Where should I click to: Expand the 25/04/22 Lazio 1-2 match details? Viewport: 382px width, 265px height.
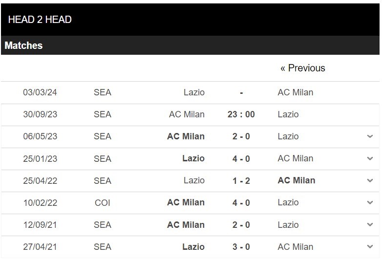370,180
